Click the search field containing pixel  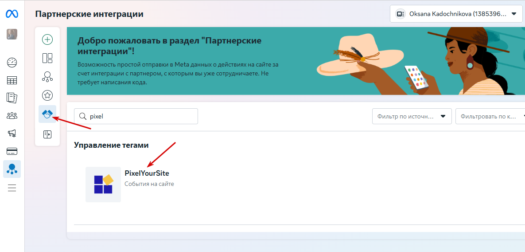point(136,116)
